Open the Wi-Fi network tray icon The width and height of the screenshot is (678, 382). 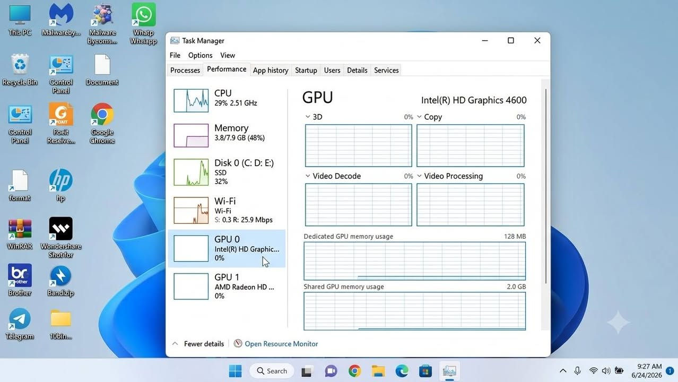[x=593, y=371]
